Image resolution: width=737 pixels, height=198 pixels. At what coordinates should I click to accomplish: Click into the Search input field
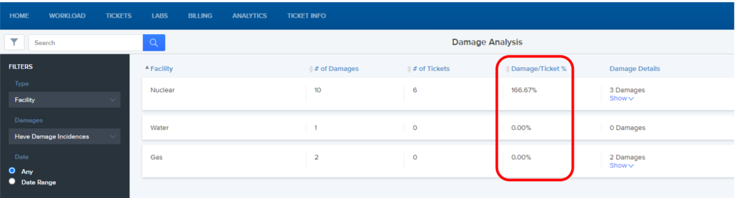pos(86,42)
